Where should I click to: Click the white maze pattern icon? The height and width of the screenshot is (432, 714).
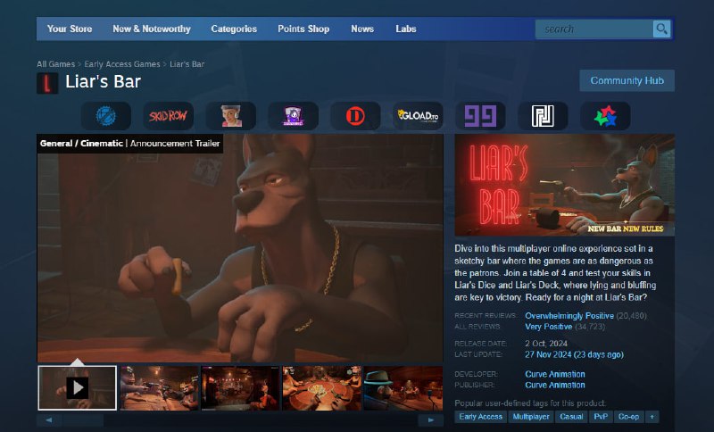coord(543,116)
